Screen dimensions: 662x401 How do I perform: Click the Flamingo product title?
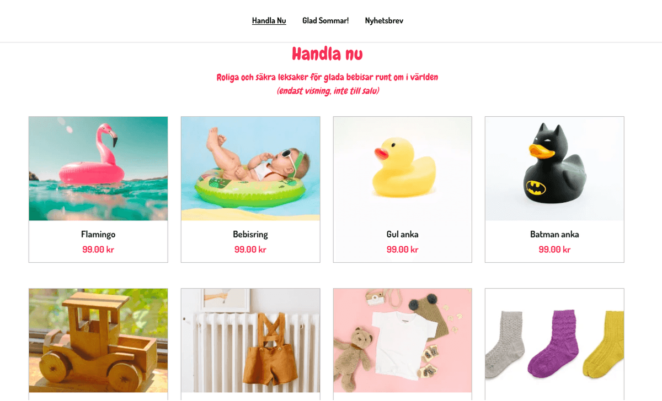tap(98, 235)
